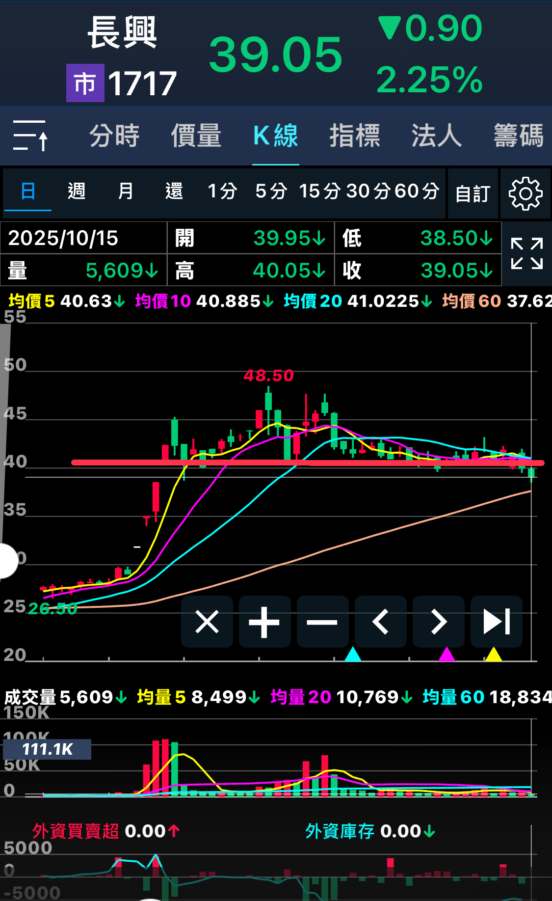The height and width of the screenshot is (901, 552).
Task: Select the 60分 interval
Action: pos(417,191)
